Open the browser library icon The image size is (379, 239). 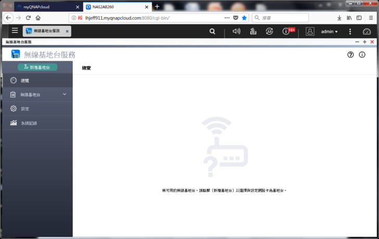pyautogui.click(x=349, y=18)
